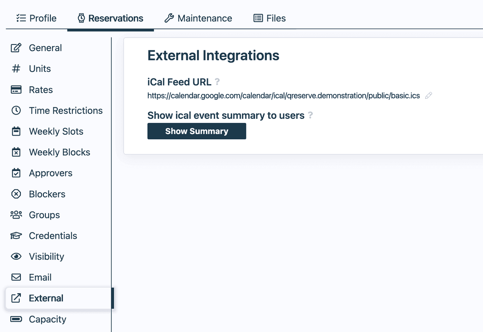483x332 pixels.
Task: Open the Files tab
Action: (x=269, y=18)
